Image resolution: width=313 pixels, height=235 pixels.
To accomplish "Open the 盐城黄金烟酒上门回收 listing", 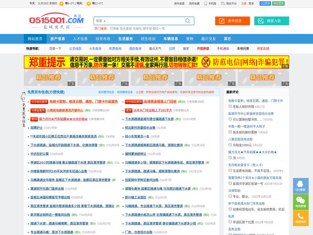I will point(160,101).
